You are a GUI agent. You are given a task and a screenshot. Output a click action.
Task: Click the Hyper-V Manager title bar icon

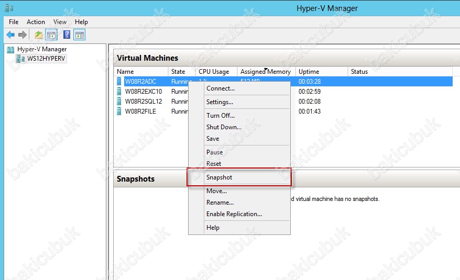coord(9,8)
